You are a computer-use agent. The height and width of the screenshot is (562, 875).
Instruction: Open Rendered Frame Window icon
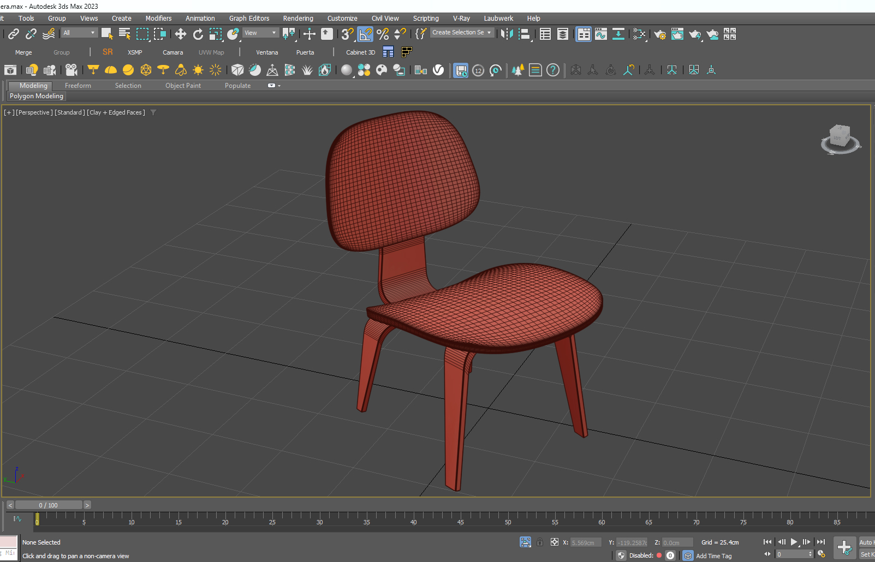pyautogui.click(x=677, y=34)
